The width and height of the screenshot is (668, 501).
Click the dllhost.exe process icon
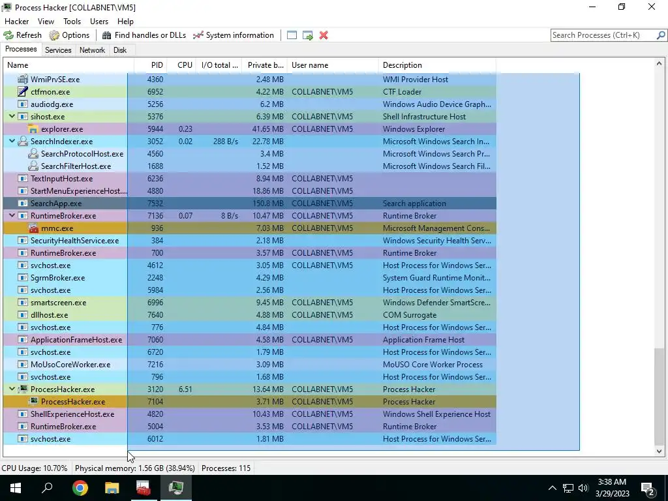tap(23, 315)
